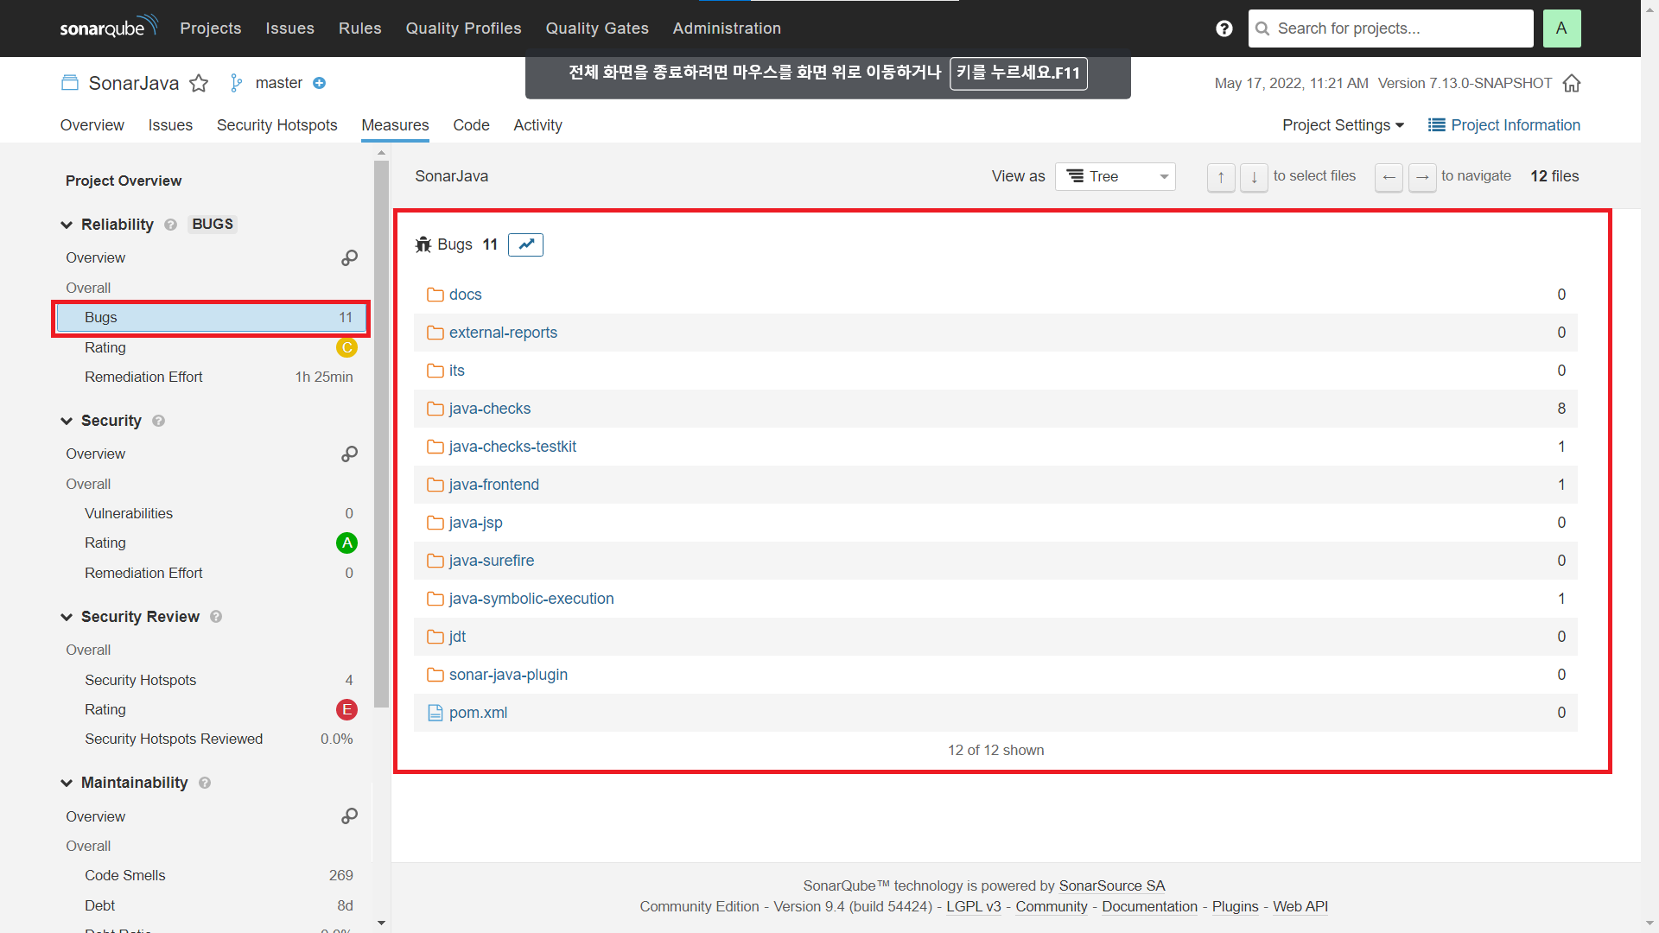Select Remediation Effort 1h 25min row

pyautogui.click(x=211, y=377)
